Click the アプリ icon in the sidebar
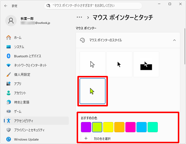This screenshot has height=144, width=186. (9, 84)
